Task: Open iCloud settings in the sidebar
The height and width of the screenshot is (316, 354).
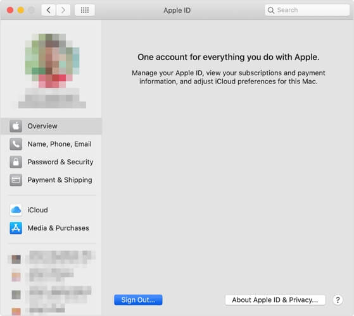Action: tap(51, 210)
